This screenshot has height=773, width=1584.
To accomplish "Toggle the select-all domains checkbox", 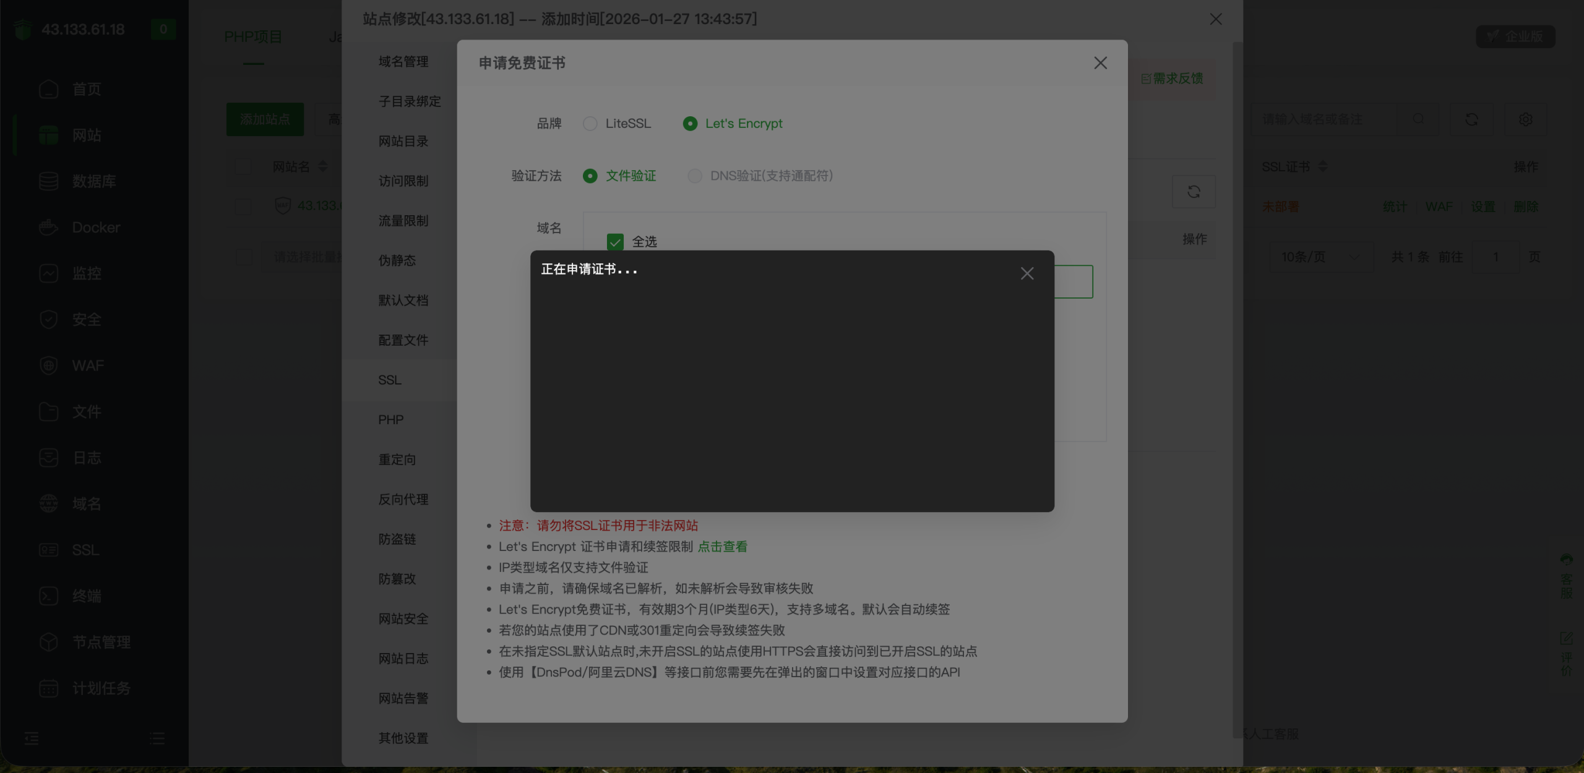I will 615,242.
